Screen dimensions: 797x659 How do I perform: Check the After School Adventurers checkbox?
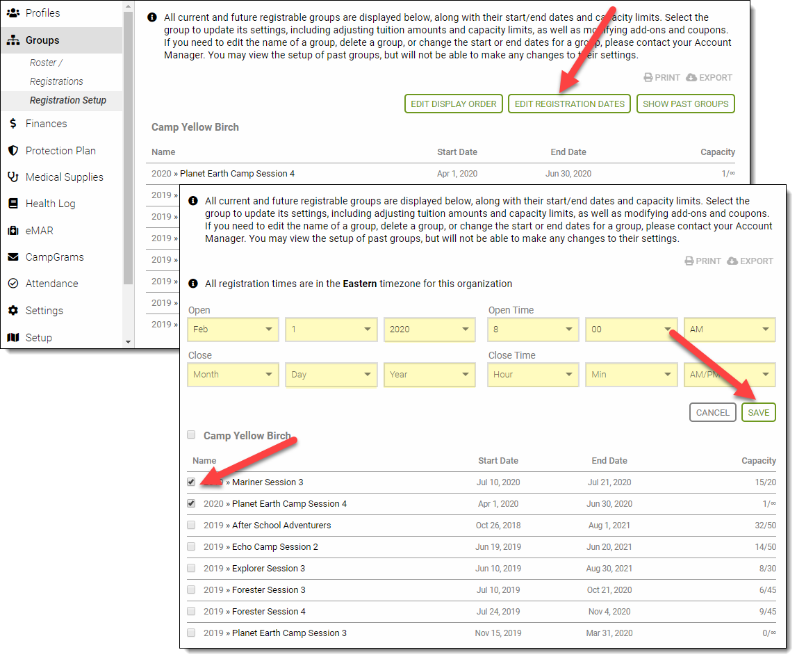[x=191, y=525]
